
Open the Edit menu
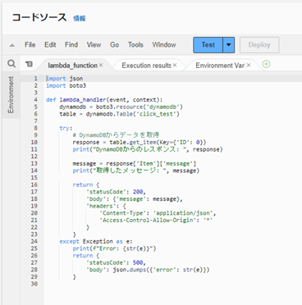click(x=50, y=45)
